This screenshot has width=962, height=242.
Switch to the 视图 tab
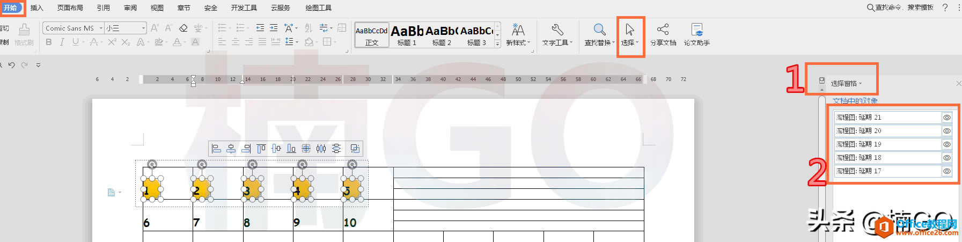pyautogui.click(x=157, y=8)
